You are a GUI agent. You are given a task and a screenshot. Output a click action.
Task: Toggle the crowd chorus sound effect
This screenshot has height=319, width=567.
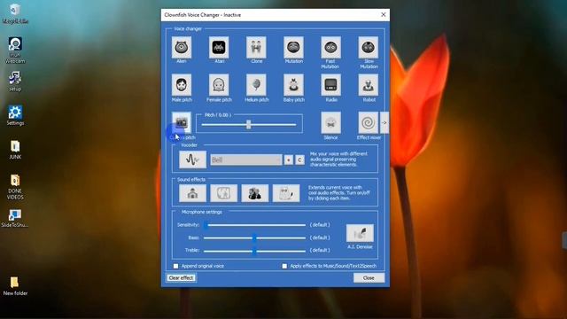click(x=255, y=193)
